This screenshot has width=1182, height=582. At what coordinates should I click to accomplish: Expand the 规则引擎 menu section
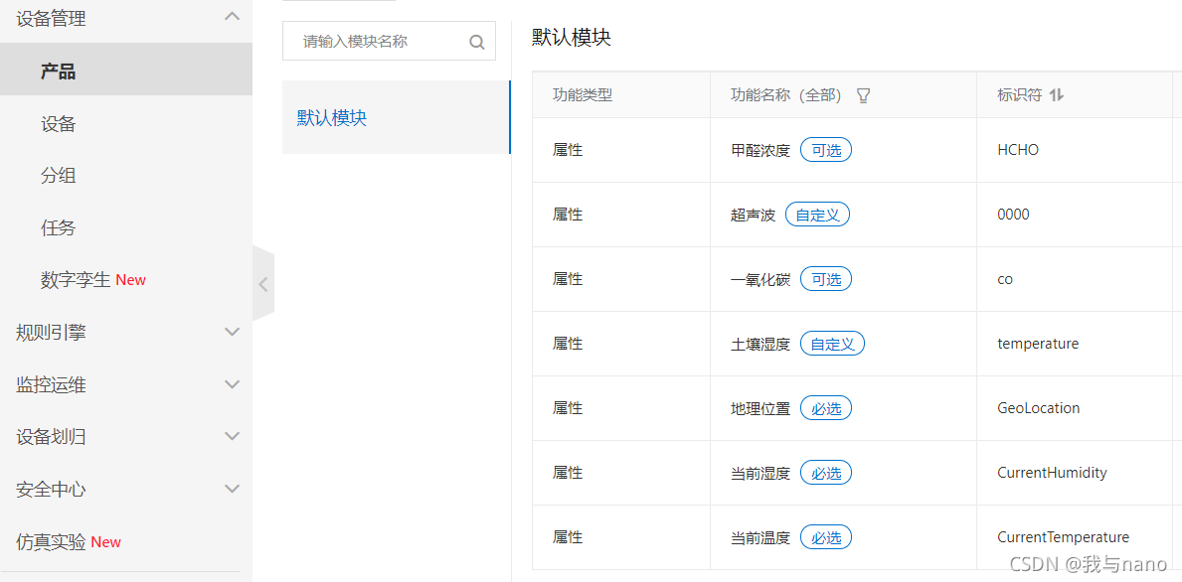233,332
